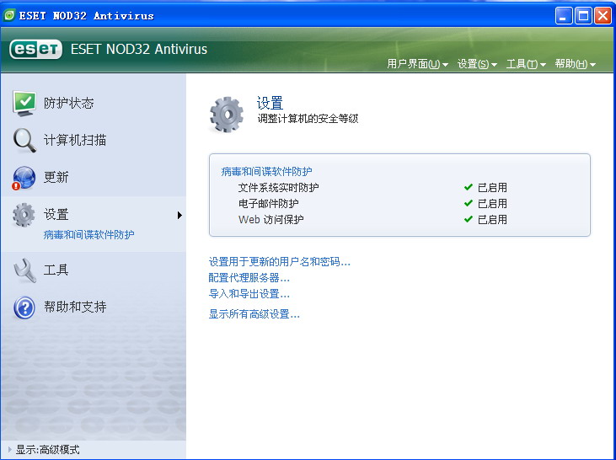Select 防护状态 in the sidebar

click(x=69, y=104)
